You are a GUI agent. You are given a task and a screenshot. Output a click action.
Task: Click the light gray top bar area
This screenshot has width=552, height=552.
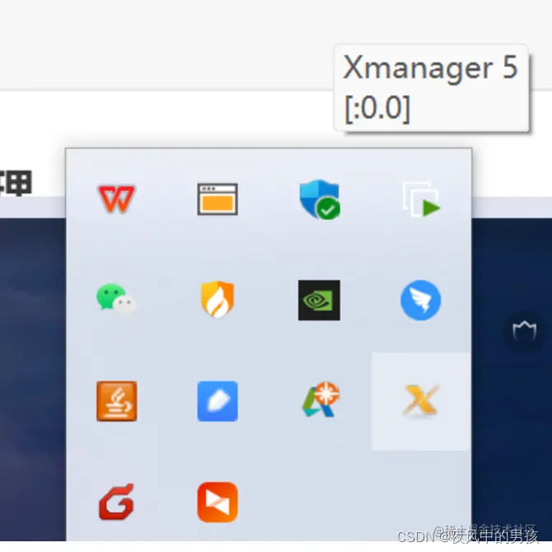point(166,44)
